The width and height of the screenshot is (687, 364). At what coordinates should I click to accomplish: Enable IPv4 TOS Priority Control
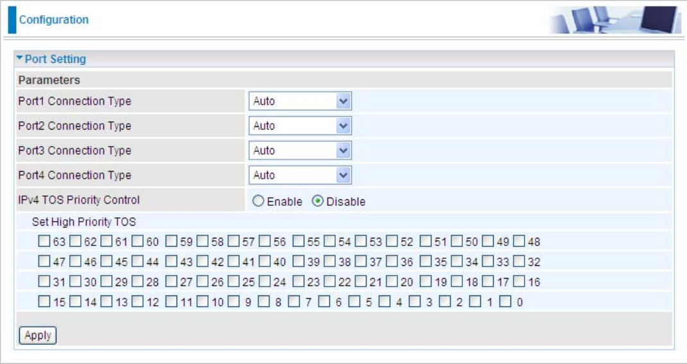(x=258, y=201)
